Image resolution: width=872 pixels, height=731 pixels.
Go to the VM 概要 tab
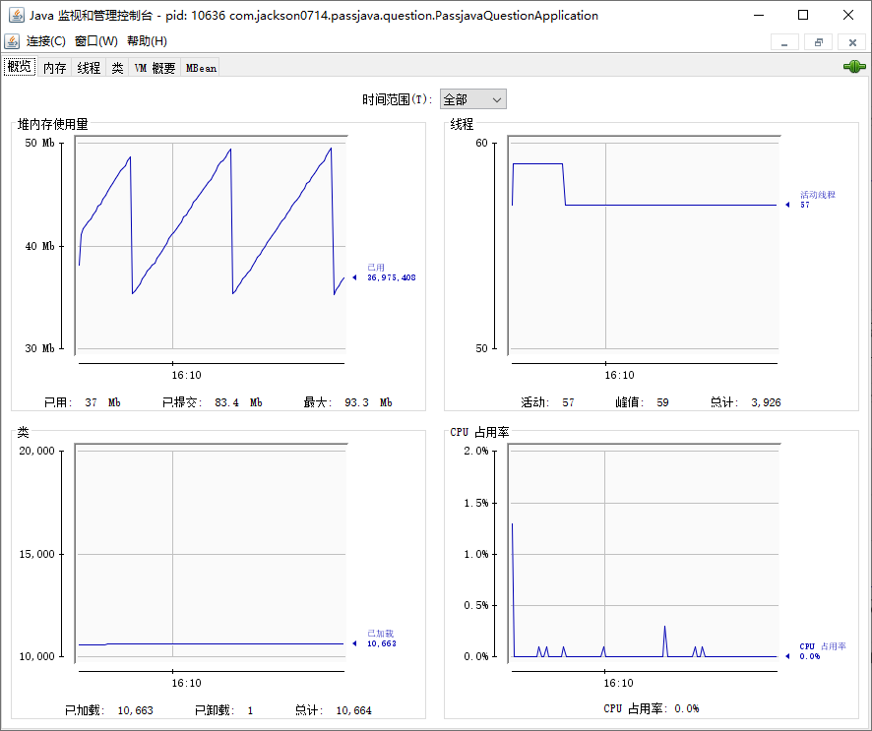(155, 68)
